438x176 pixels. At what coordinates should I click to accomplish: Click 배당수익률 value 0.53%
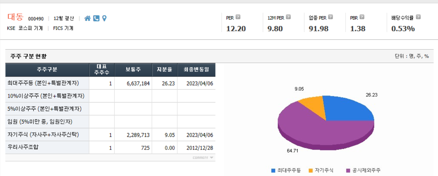[403, 29]
